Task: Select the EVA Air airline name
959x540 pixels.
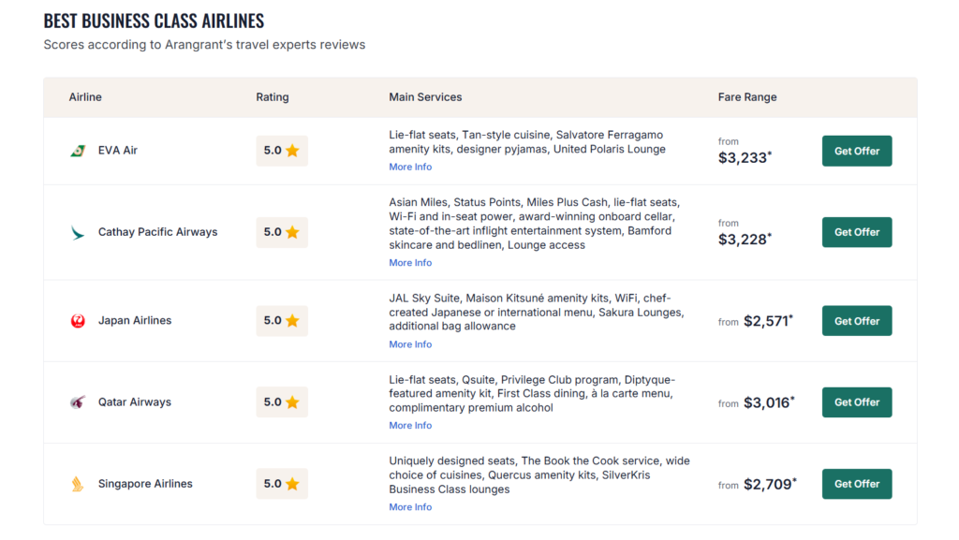Action: click(117, 151)
